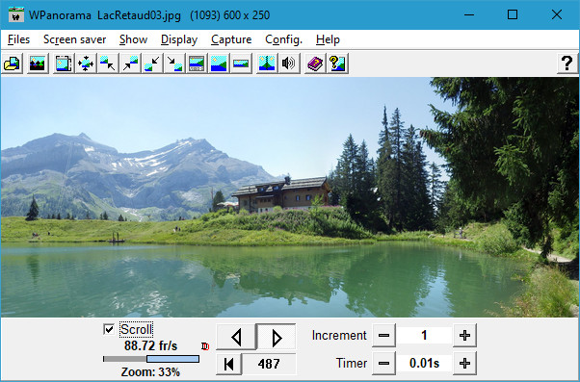Click the Increment value field showing 1
Viewport: 580px width, 382px height.
(424, 336)
